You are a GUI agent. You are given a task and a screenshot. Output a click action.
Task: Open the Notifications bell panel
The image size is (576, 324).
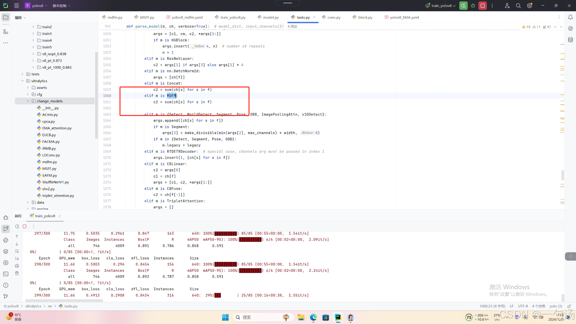570,17
